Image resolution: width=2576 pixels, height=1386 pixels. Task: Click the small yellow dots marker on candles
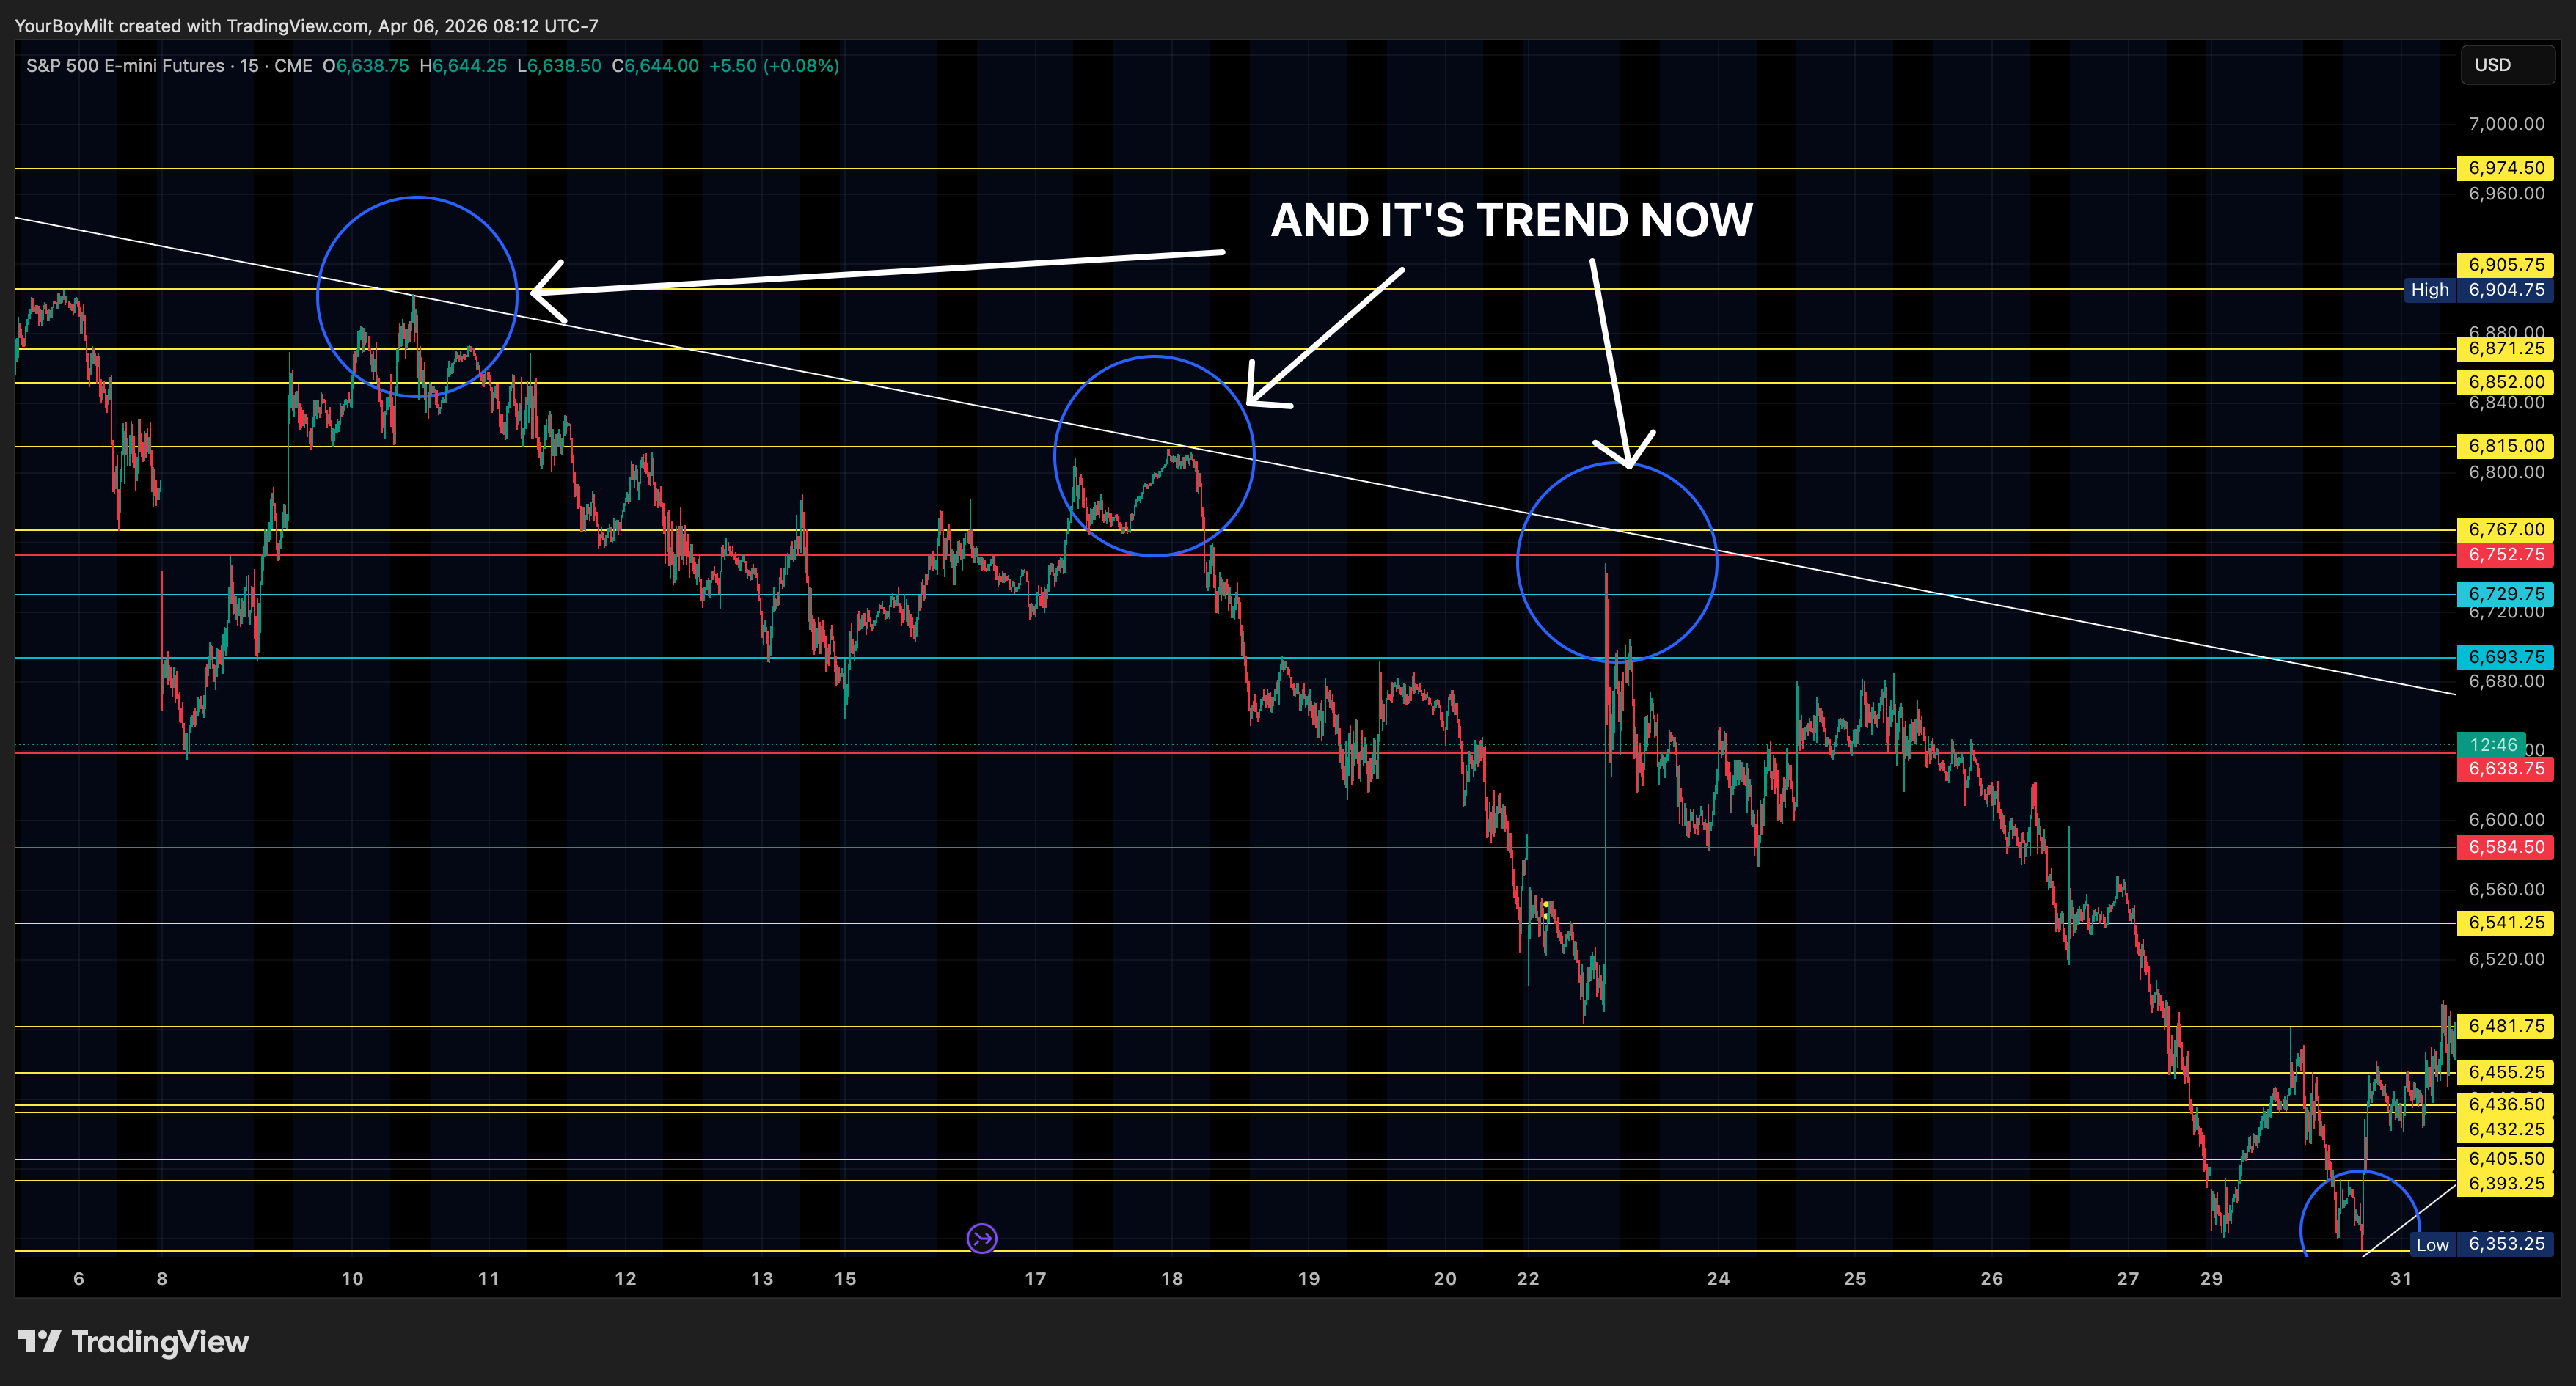(1546, 910)
